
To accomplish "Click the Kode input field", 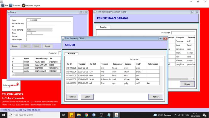I will [x=33, y=20].
